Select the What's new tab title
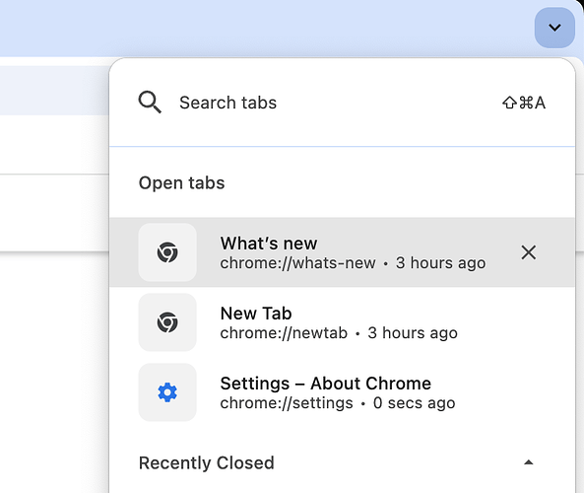This screenshot has height=493, width=584. [x=269, y=244]
